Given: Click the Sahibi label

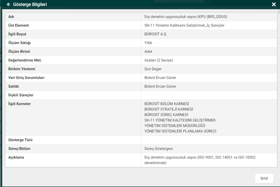Looking at the screenshot, I should (x=13, y=87).
